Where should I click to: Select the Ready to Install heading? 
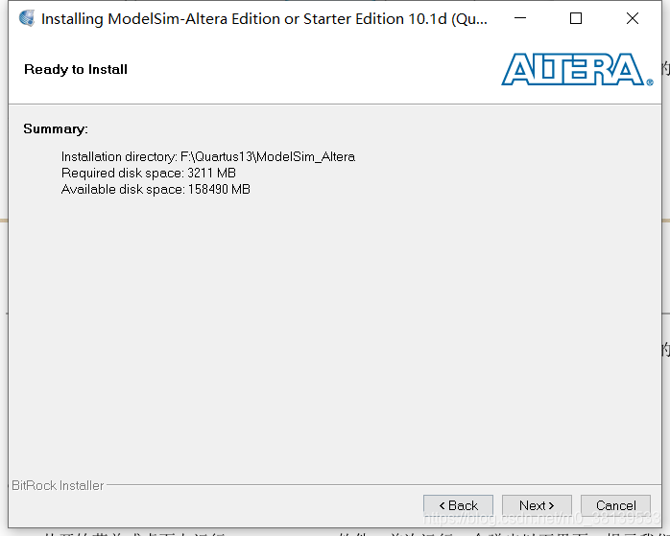coord(76,69)
